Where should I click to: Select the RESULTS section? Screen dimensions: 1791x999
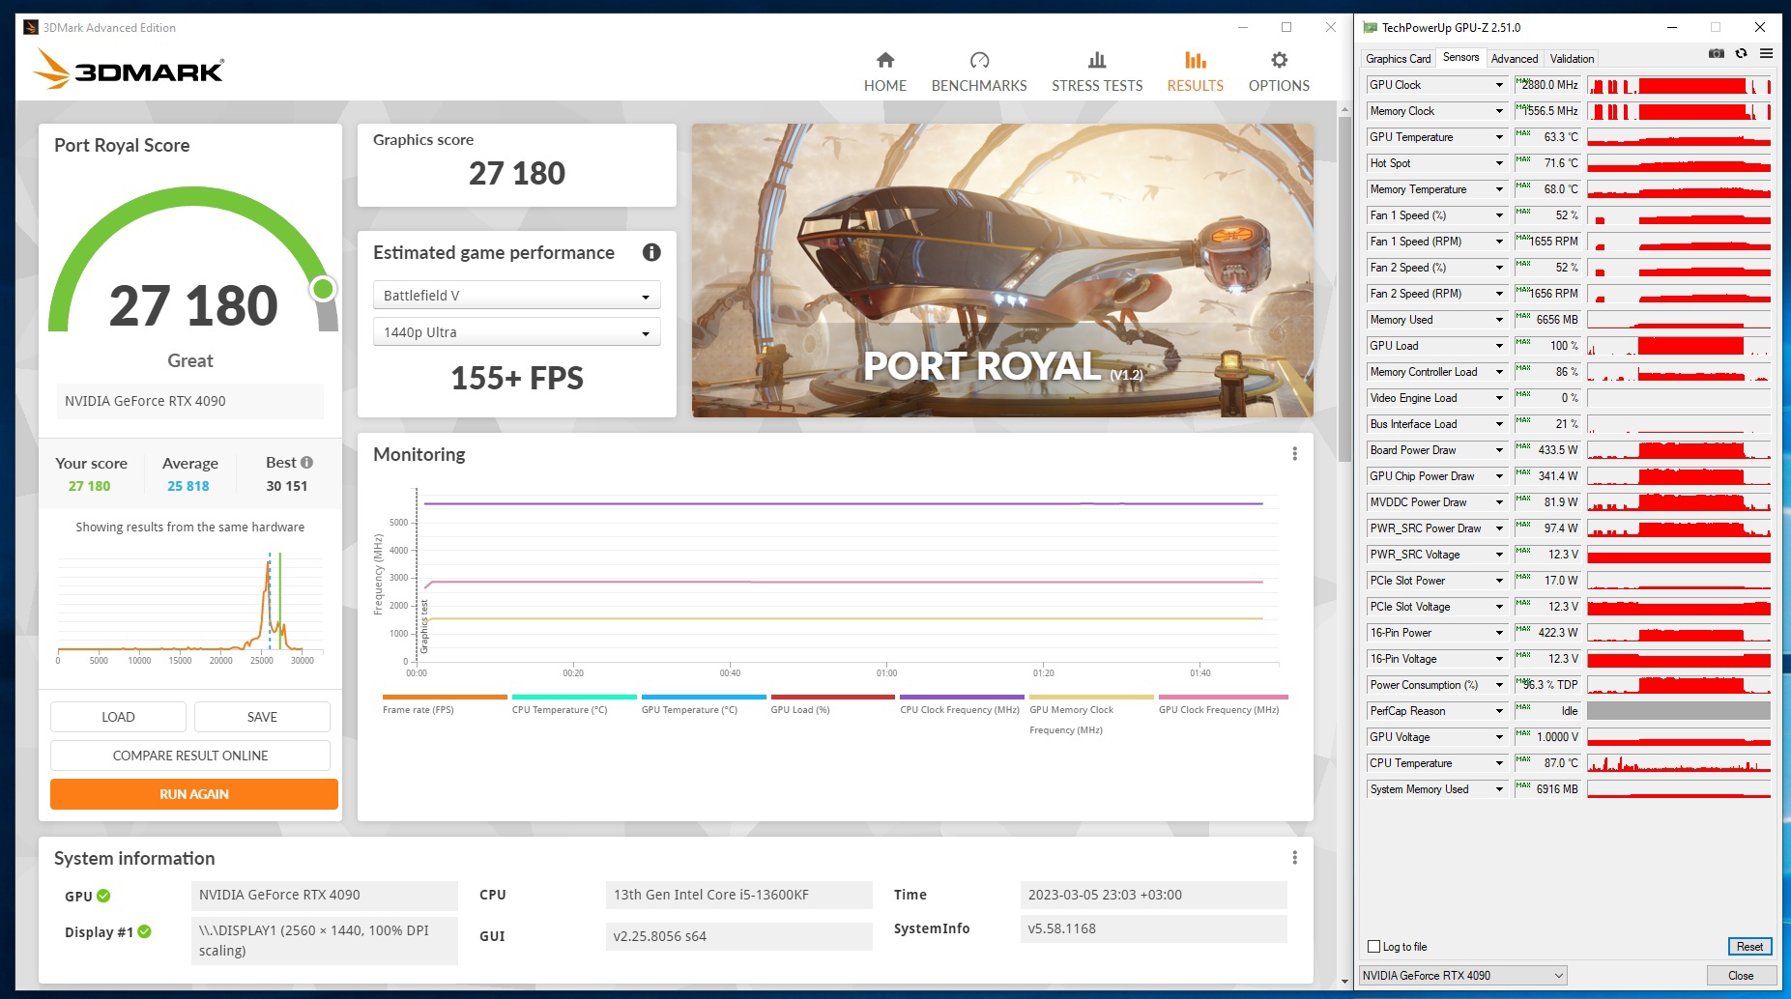point(1196,72)
